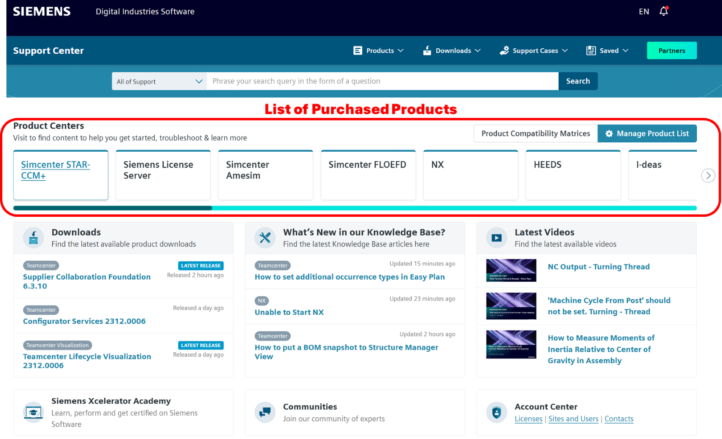The width and height of the screenshot is (722, 439).
Task: Open Teamcenter Lifecycle Visualization 2312.0006 download
Action: click(87, 361)
